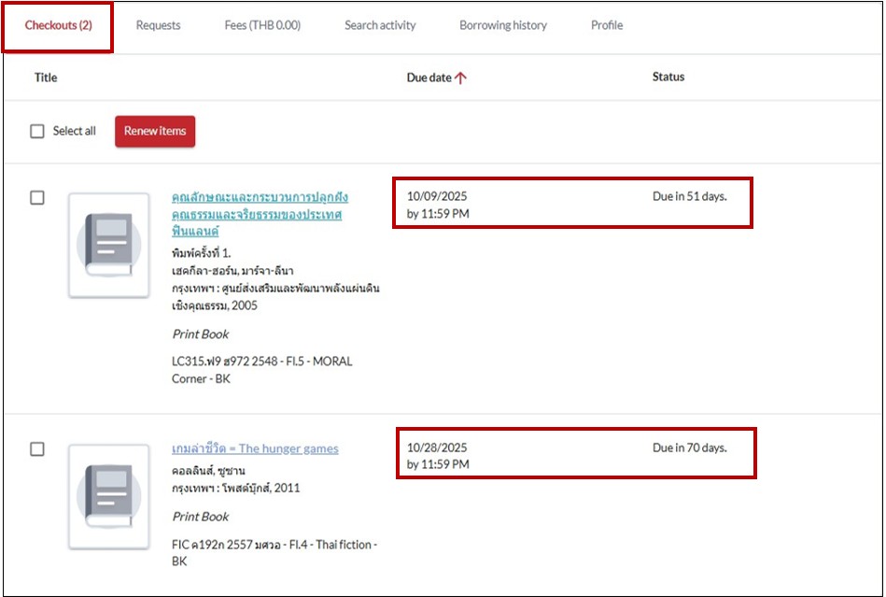Click the 10/09/2025 due date text
This screenshot has height=597, width=886.
click(437, 197)
